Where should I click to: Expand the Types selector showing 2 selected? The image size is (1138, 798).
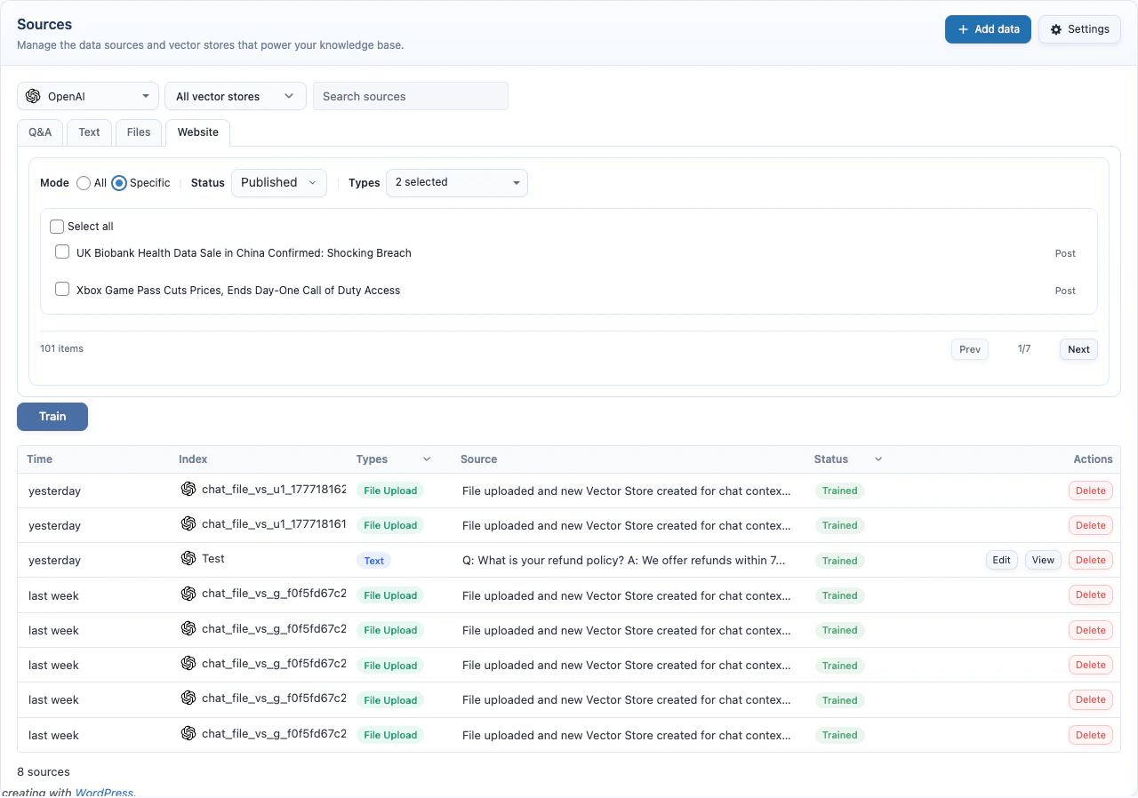point(456,182)
